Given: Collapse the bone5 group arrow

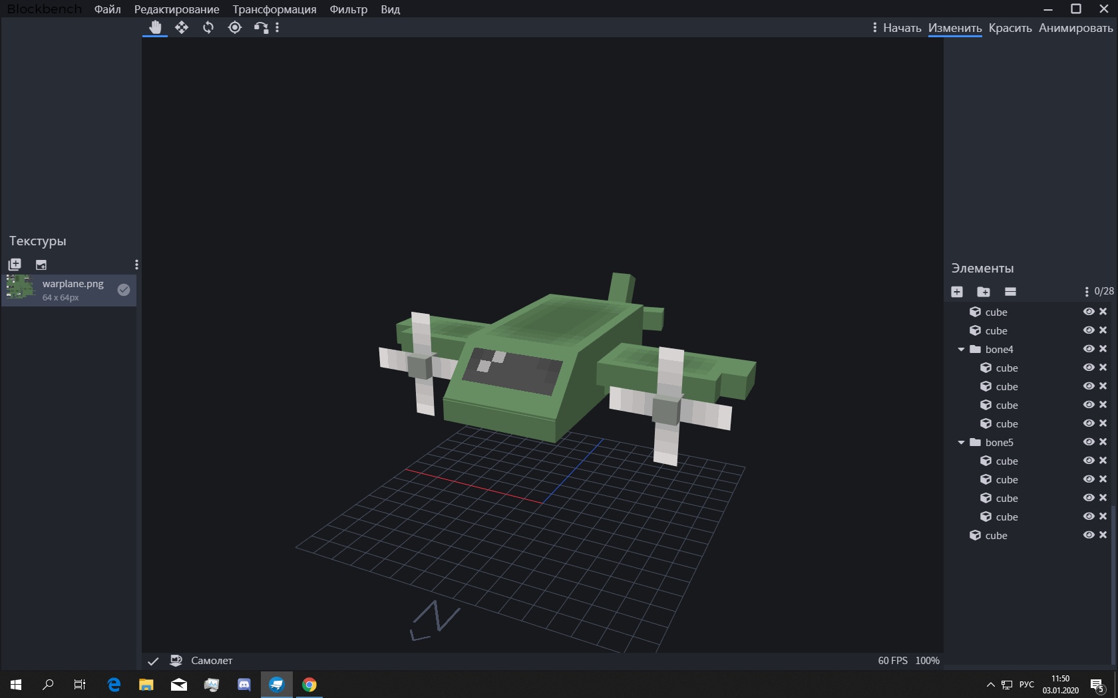Looking at the screenshot, I should click(x=961, y=443).
